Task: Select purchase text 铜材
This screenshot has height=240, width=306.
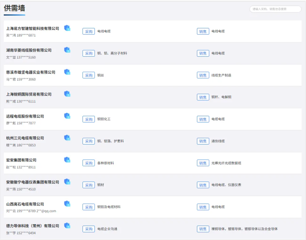Action: [x=101, y=185]
